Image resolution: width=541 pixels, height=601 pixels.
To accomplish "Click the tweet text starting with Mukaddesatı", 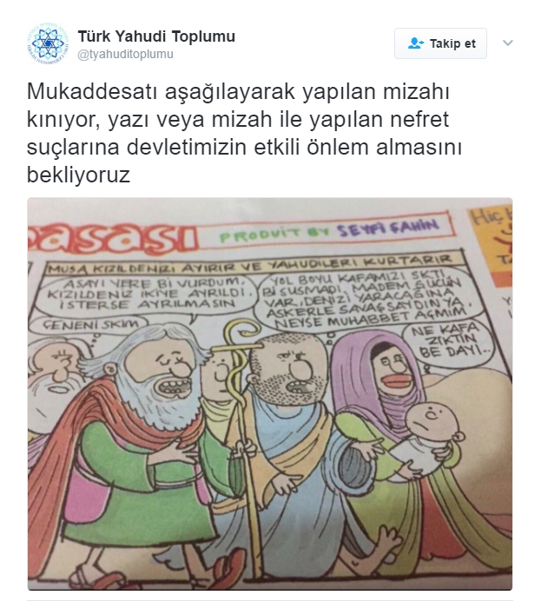I will (244, 133).
